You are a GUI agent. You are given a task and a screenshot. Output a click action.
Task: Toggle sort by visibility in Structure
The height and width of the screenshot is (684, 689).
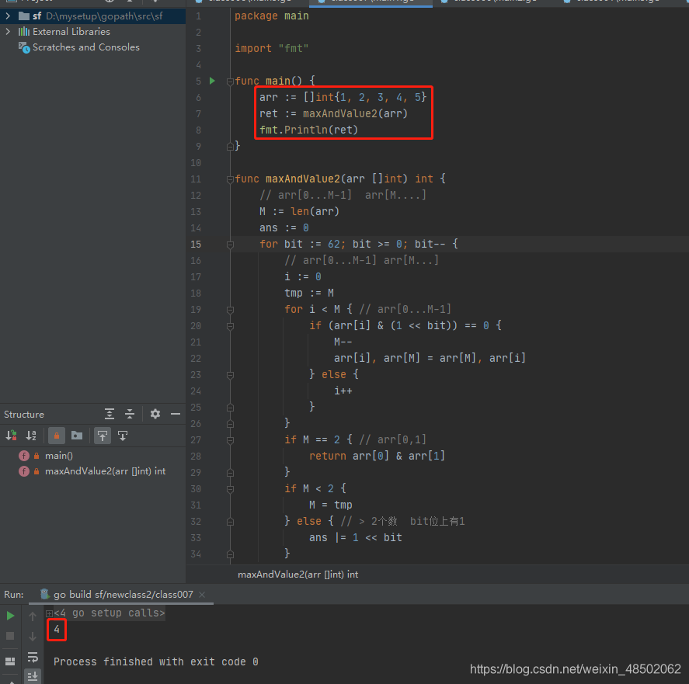pyautogui.click(x=11, y=436)
